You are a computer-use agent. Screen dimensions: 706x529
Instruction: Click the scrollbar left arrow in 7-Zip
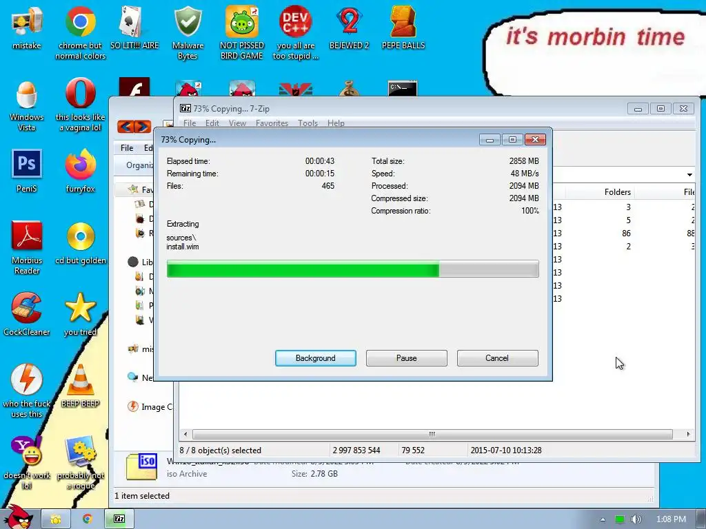(185, 434)
